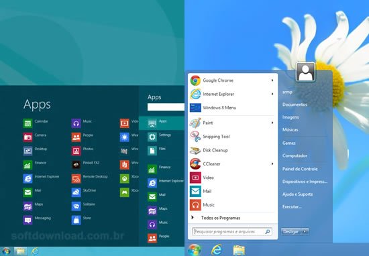Open Mail tile in the large Apps grid
The height and width of the screenshot is (256, 369).
(x=32, y=192)
